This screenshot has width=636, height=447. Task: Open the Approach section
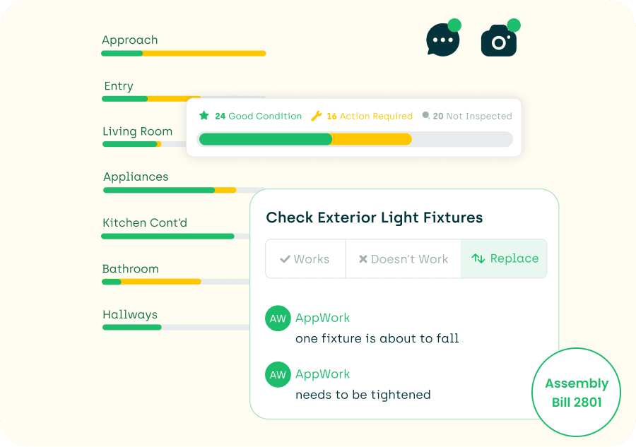[x=130, y=40]
